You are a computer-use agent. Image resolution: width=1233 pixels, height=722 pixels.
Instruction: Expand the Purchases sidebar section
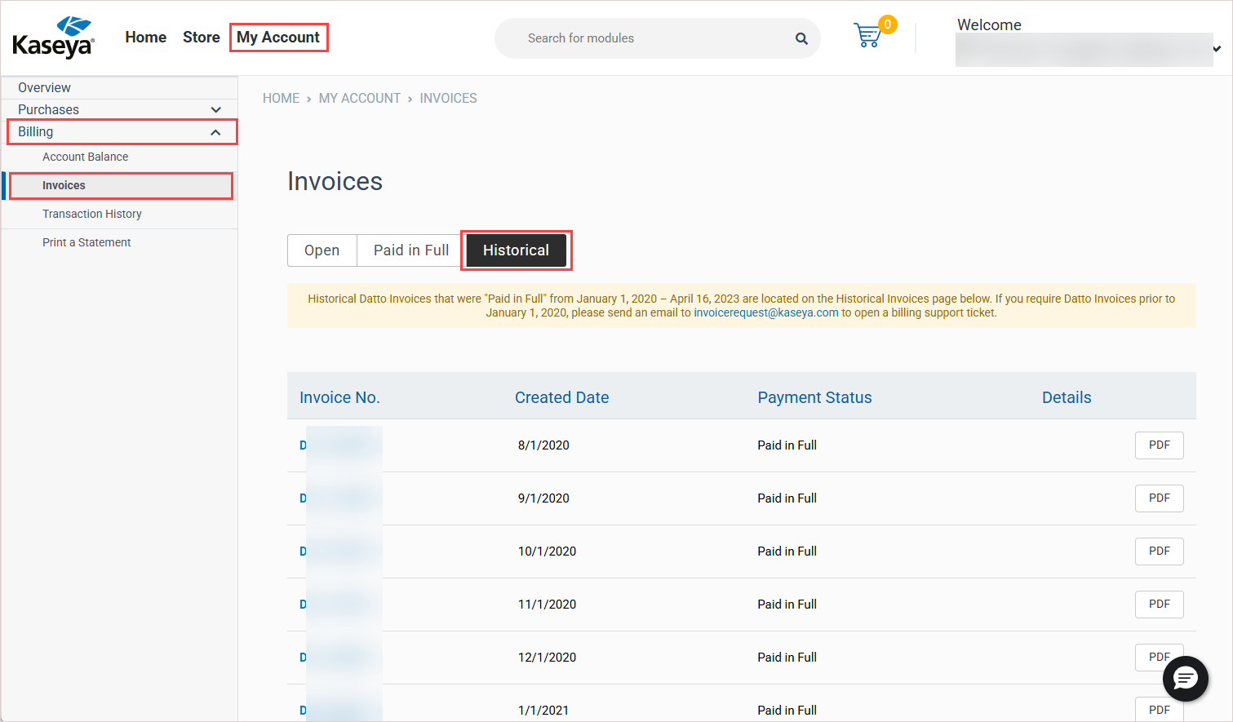(x=215, y=110)
